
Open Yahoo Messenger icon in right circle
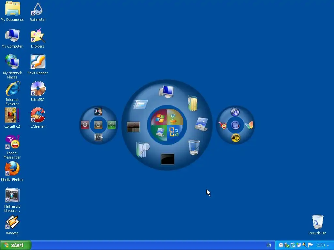coord(222,126)
